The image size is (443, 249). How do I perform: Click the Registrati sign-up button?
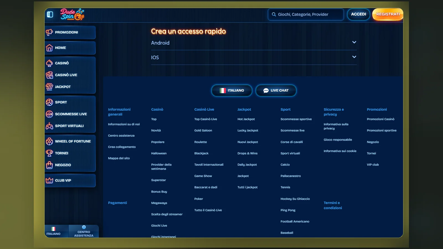(388, 14)
